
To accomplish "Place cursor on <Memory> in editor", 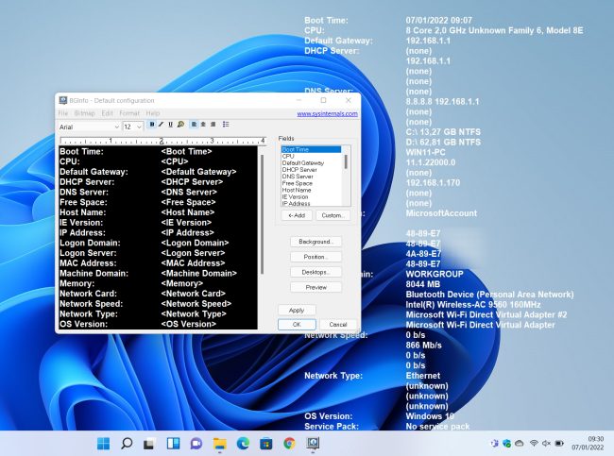I will click(181, 283).
